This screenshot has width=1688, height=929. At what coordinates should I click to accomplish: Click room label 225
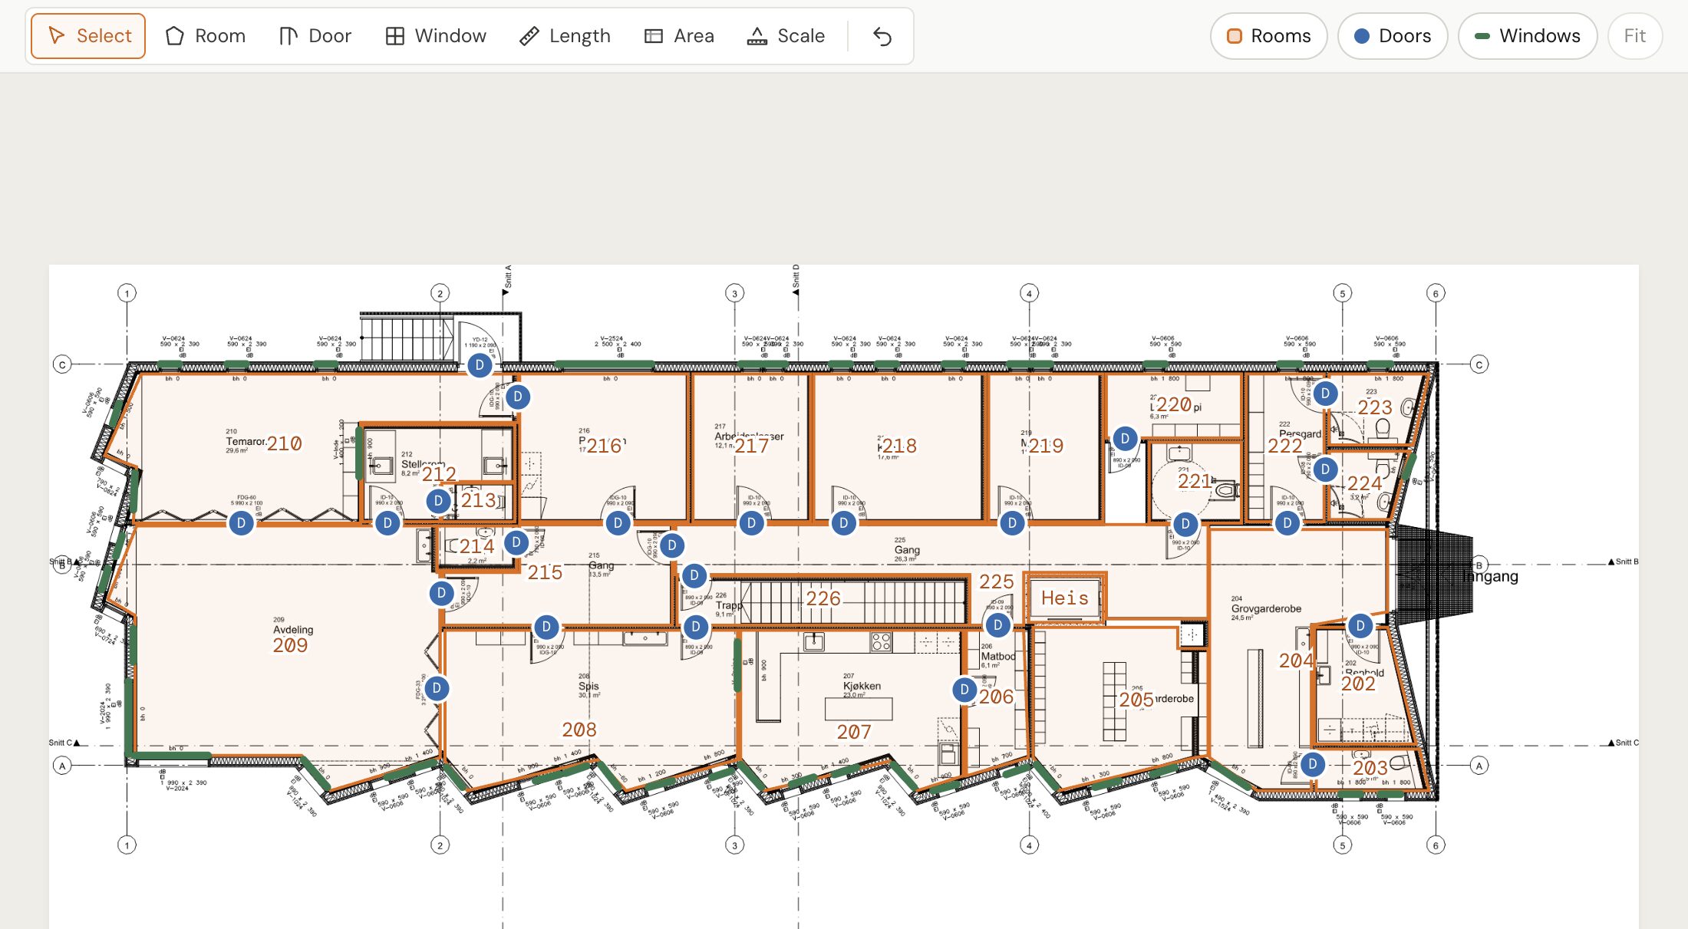[x=997, y=582]
